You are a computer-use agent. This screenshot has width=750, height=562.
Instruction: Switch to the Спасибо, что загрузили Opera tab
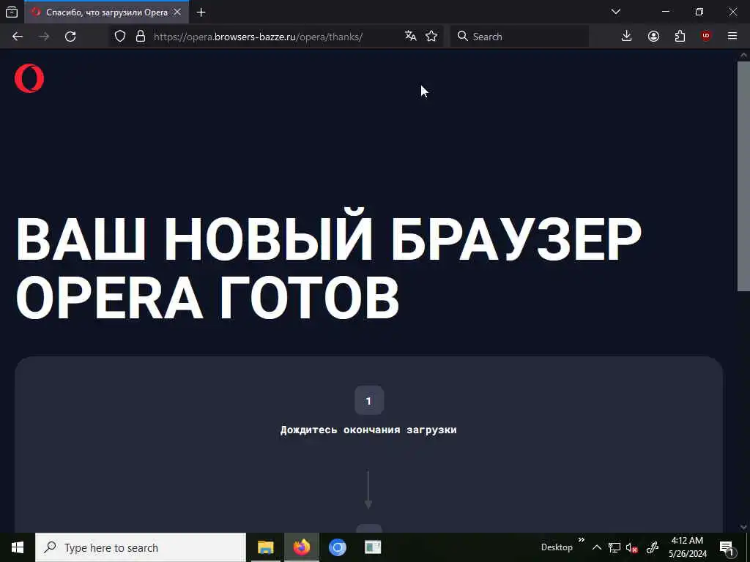click(x=106, y=12)
